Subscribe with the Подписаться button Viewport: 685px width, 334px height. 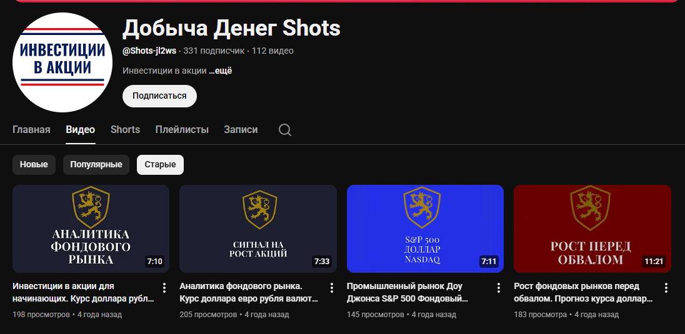click(x=159, y=96)
